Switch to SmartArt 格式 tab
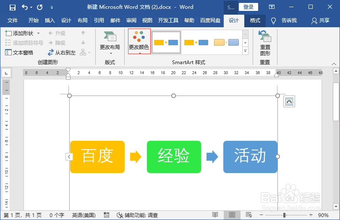The image size is (340, 220). coord(255,21)
